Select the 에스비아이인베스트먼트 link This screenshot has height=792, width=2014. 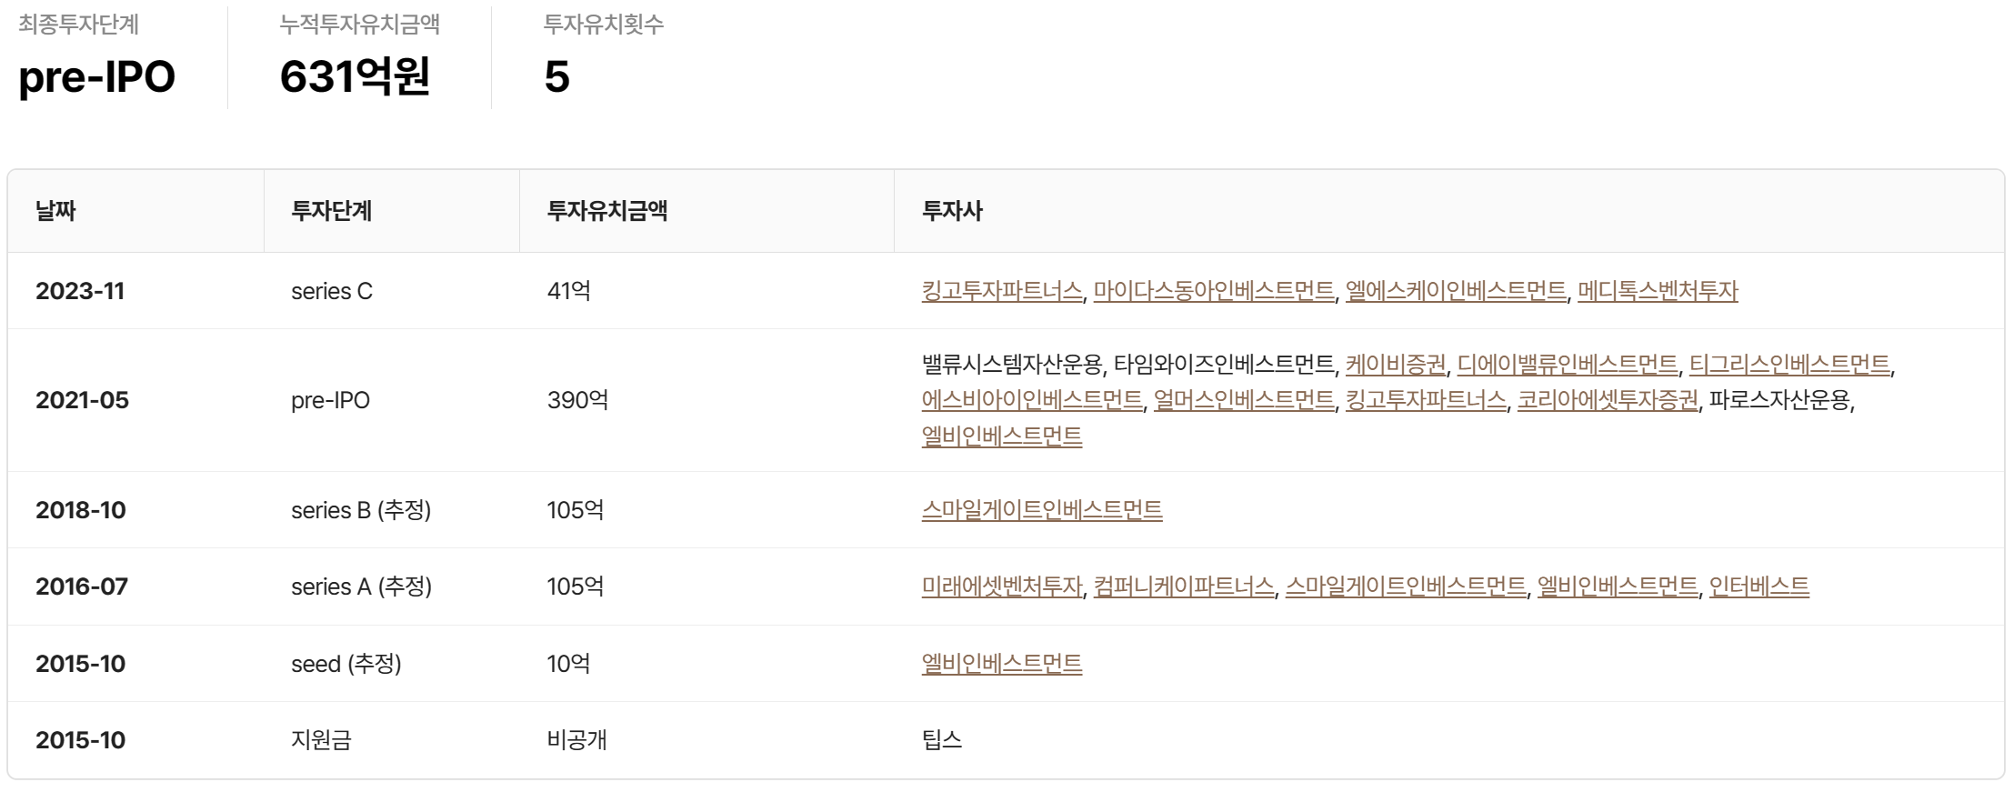1031,400
